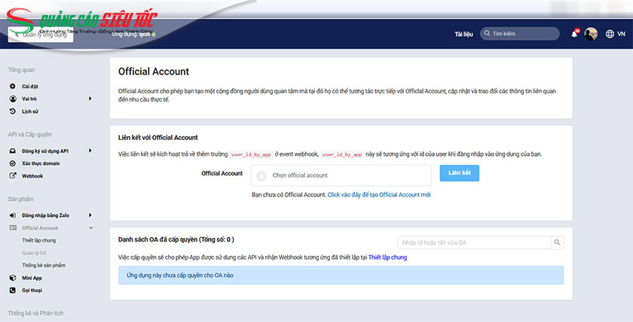
Task: Click the search magnifier in OA list
Action: coord(557,242)
